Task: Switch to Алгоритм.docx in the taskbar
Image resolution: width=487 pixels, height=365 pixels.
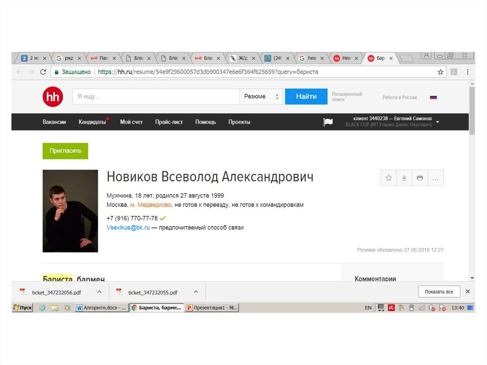Action: click(102, 308)
